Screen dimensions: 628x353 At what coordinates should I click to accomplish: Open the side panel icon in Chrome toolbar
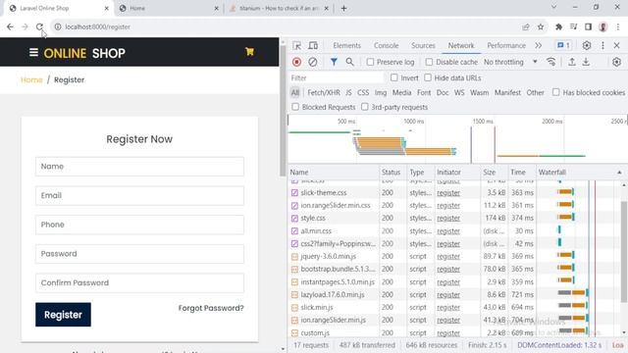click(588, 26)
